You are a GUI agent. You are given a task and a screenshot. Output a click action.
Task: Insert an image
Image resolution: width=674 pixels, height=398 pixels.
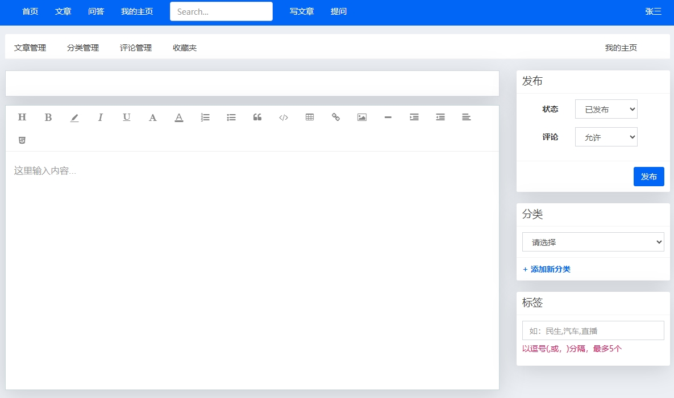point(362,117)
